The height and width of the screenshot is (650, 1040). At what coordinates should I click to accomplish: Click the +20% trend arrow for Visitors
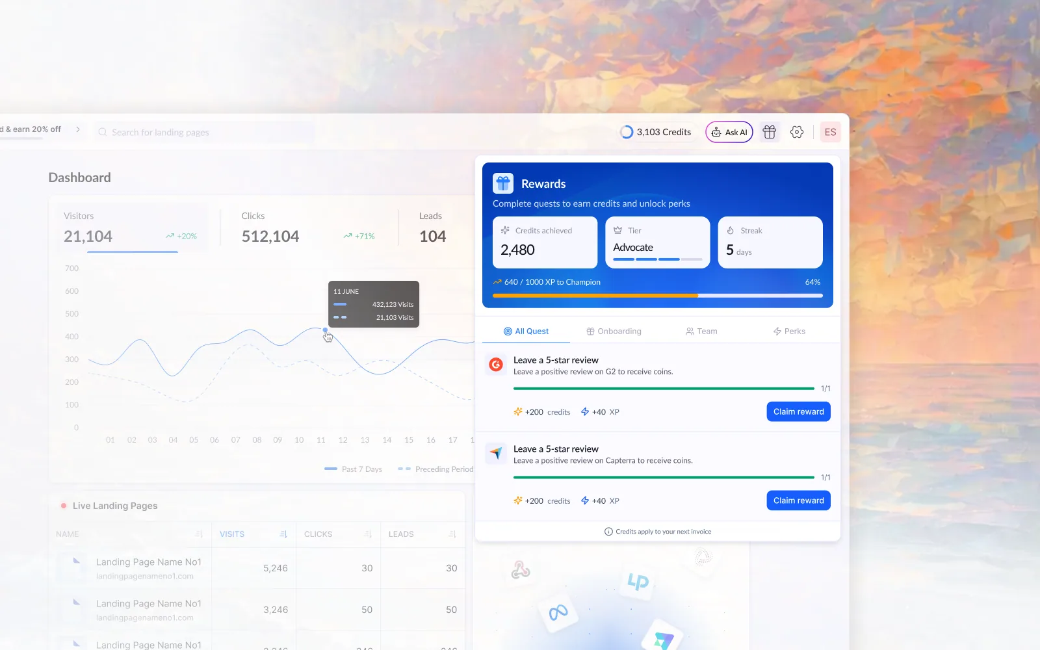tap(170, 236)
